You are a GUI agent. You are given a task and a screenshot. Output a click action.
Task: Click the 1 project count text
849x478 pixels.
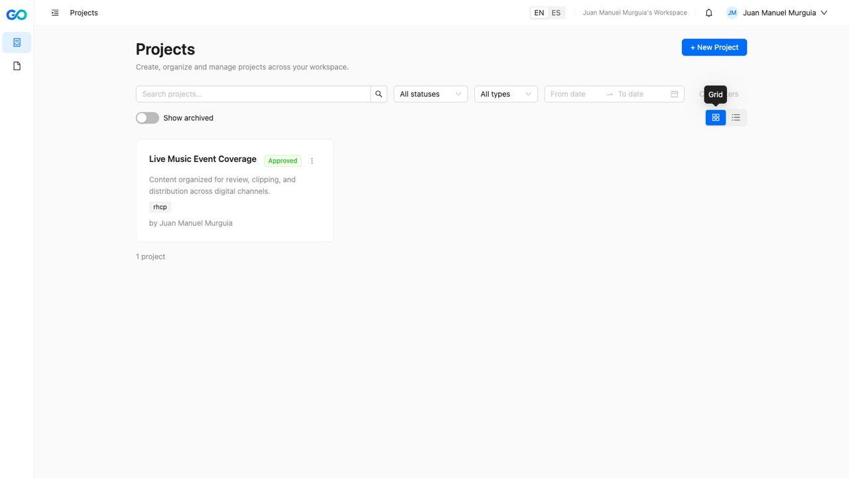click(x=151, y=256)
